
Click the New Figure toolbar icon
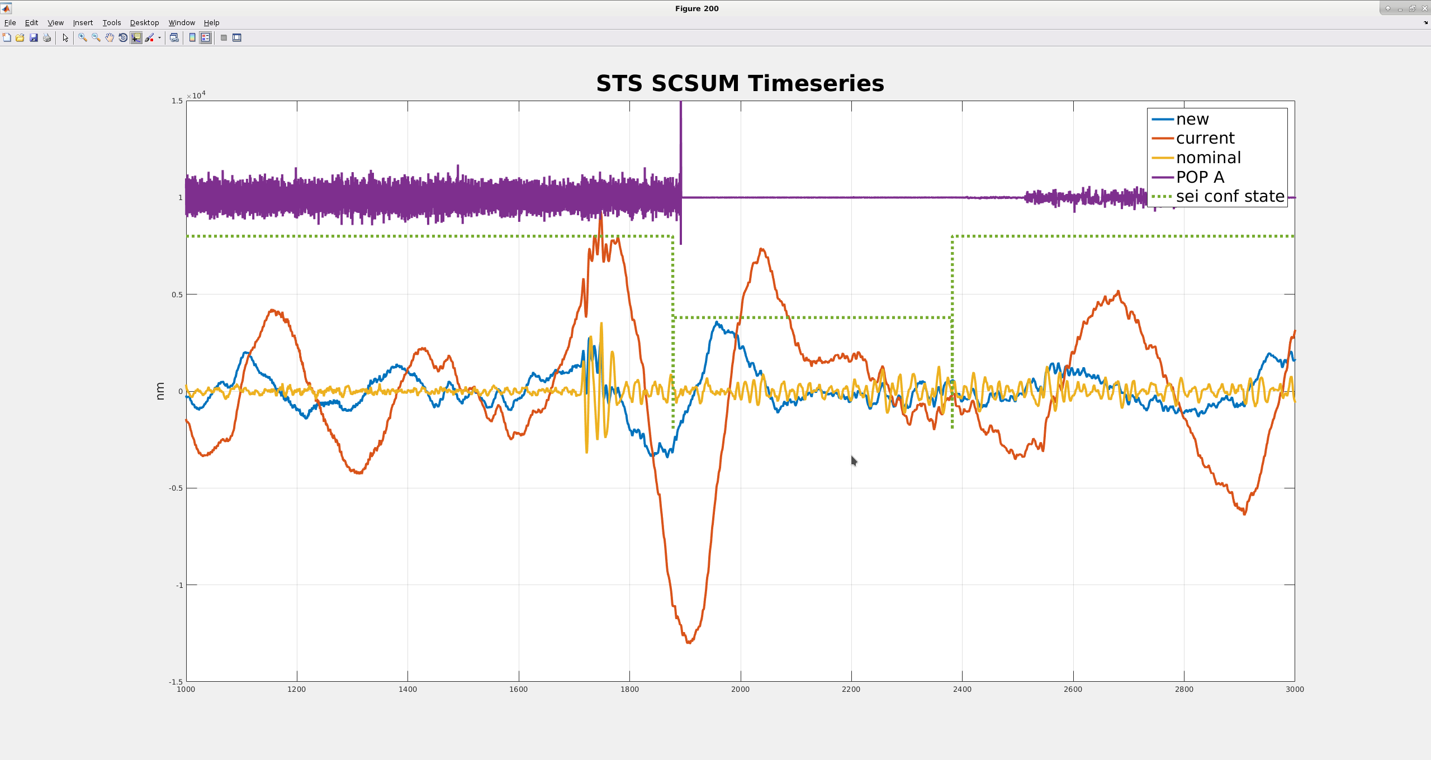point(7,37)
